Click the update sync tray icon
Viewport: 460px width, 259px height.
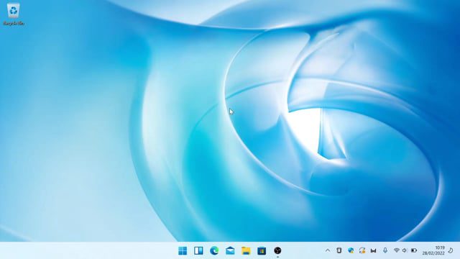tap(362, 250)
